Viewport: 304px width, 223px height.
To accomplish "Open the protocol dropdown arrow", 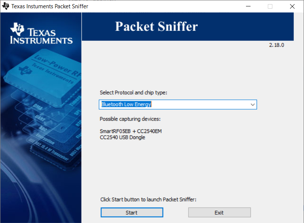I will [252, 105].
